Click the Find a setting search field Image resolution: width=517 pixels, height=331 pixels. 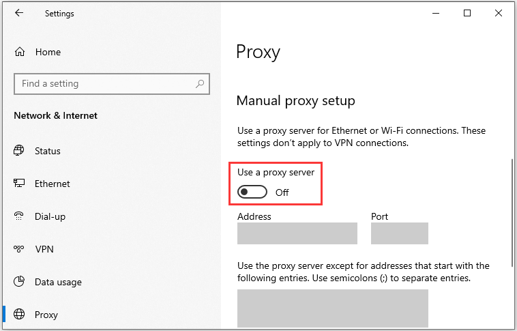112,84
